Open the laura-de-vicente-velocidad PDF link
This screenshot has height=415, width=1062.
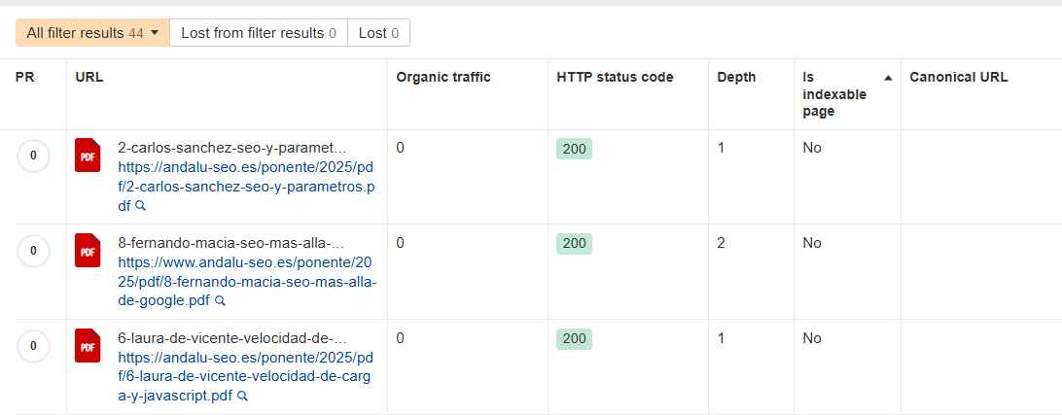(x=246, y=366)
